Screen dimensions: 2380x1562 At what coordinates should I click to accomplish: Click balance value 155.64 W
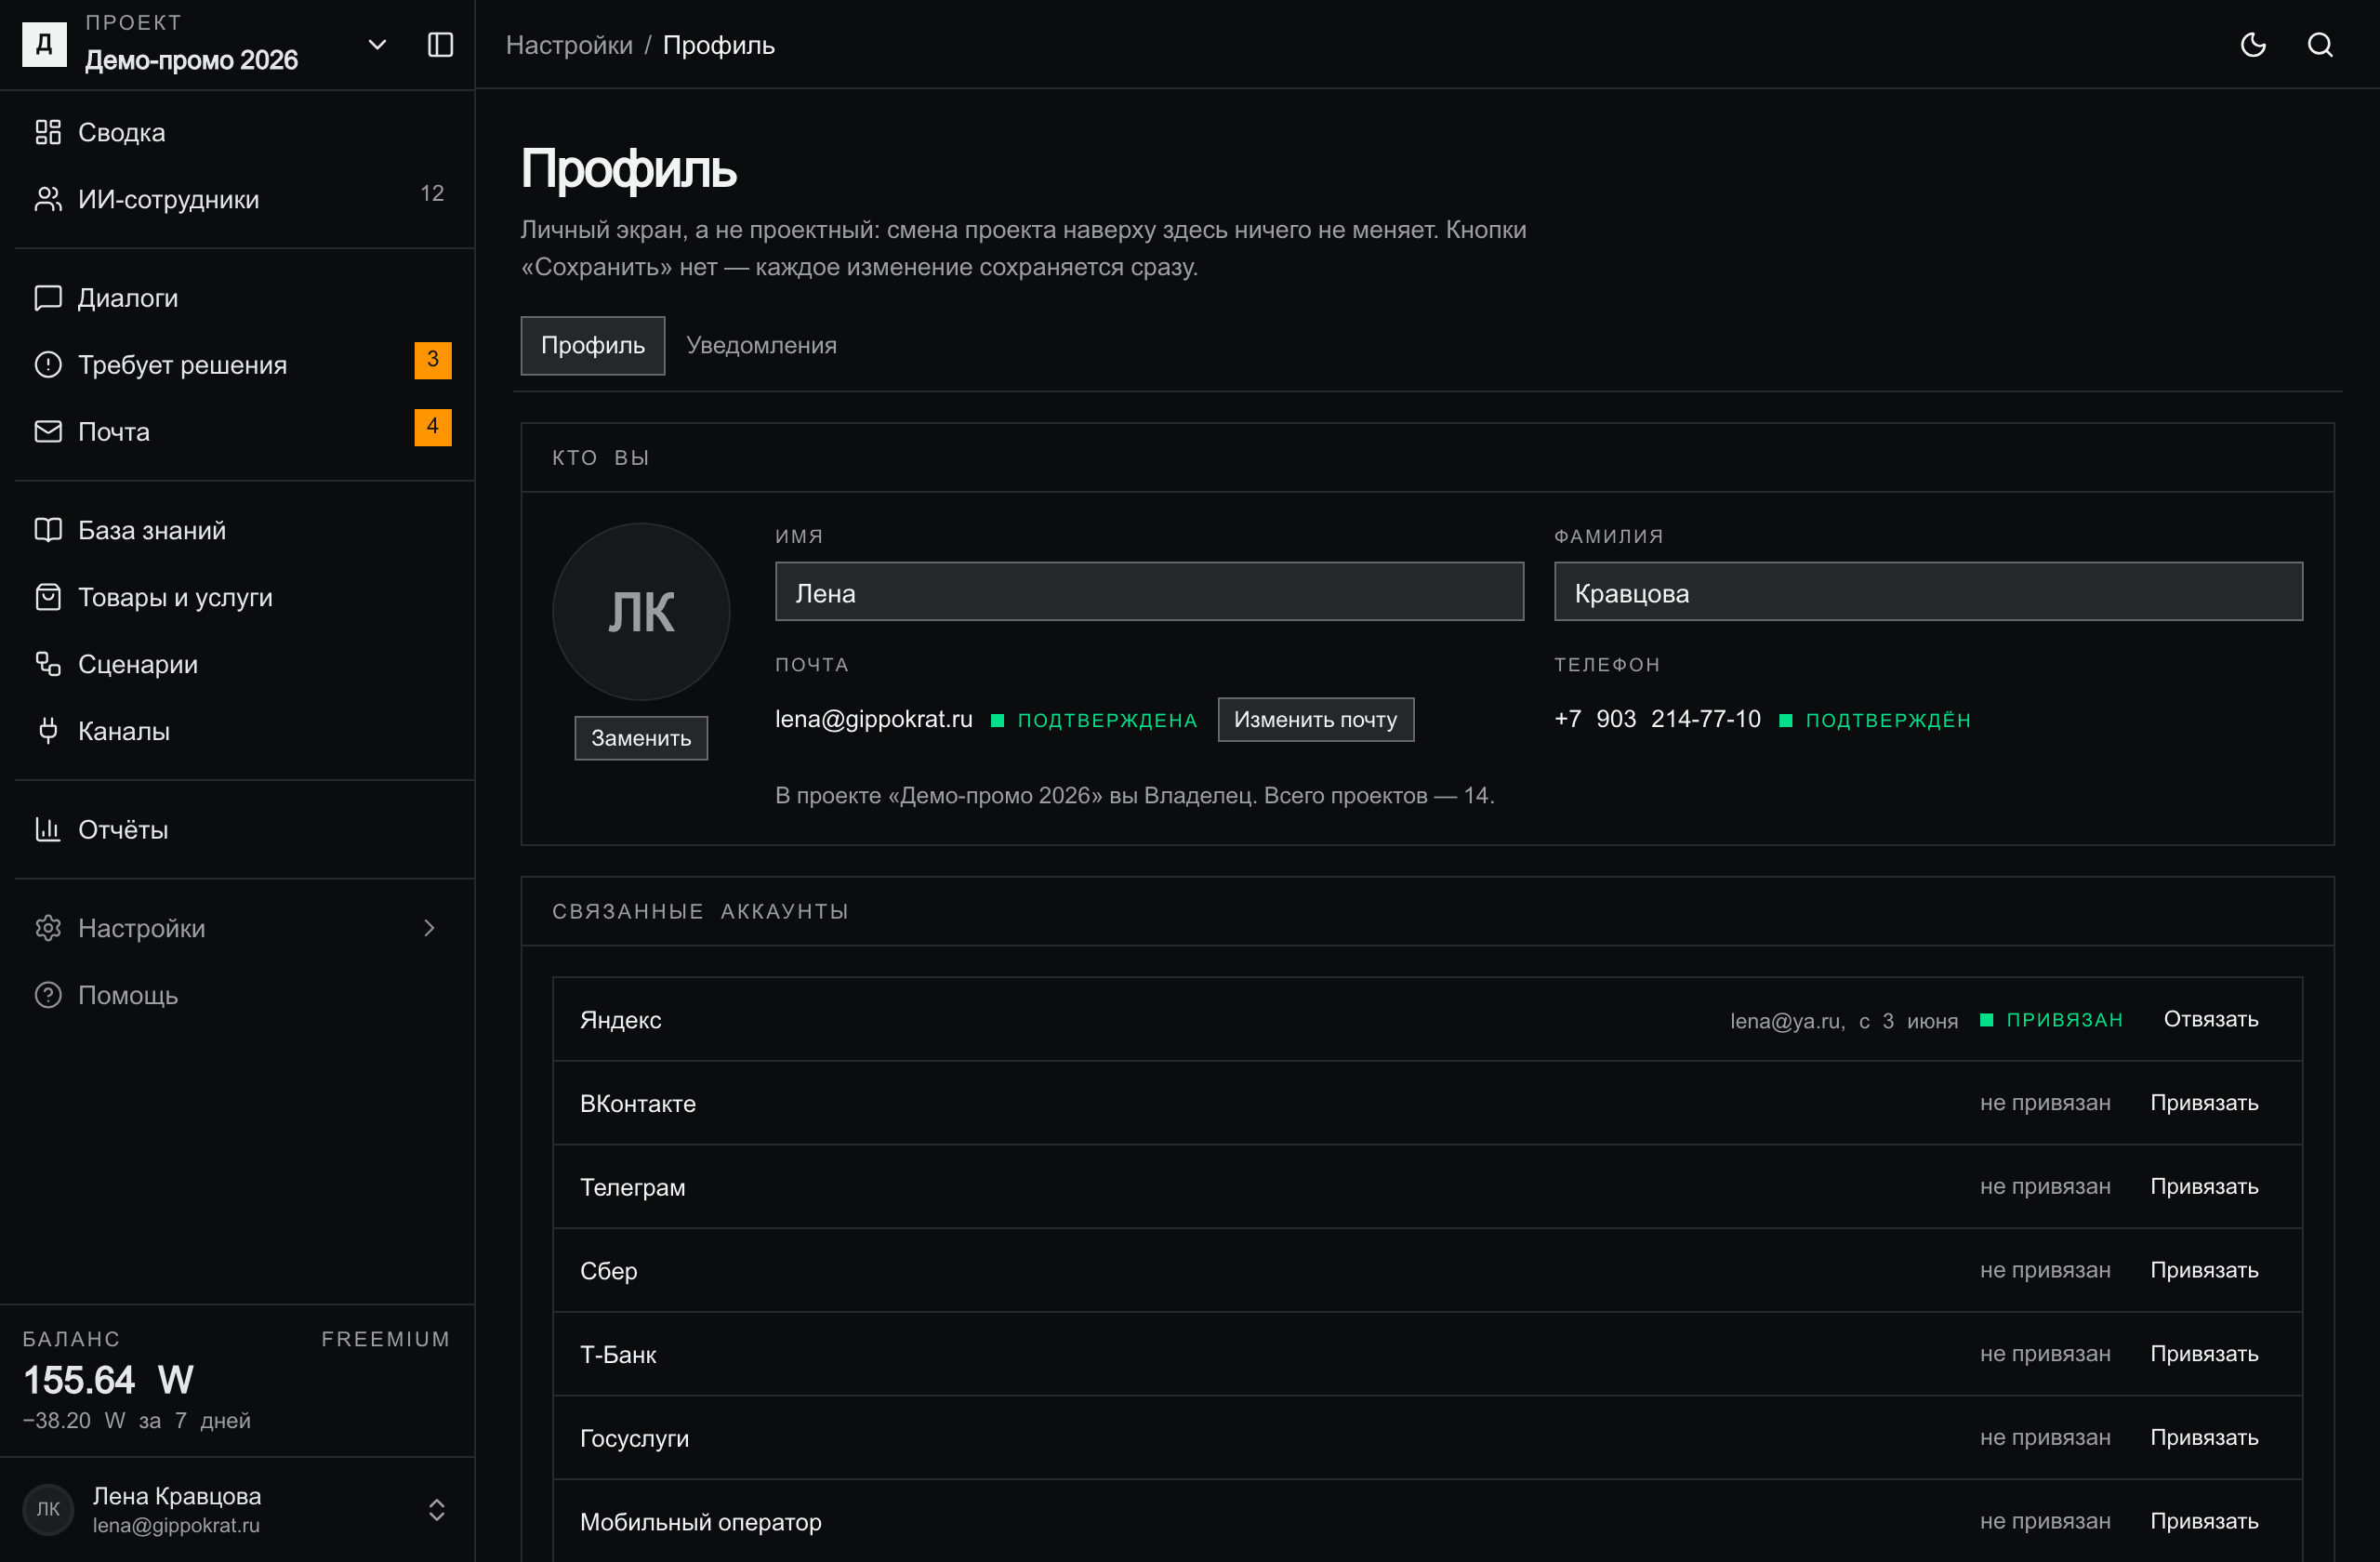(109, 1380)
